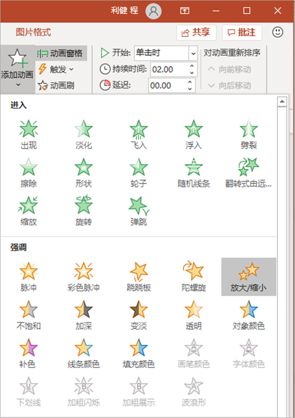The width and height of the screenshot is (295, 418).
Task: Click the greyed 画笔颜色 animation
Action: click(193, 353)
